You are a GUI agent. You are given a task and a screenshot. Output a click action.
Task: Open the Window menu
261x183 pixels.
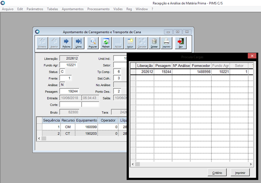[142, 9]
